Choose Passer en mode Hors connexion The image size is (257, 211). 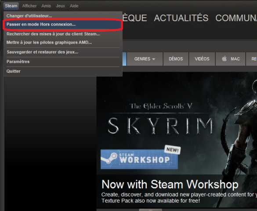click(x=63, y=25)
